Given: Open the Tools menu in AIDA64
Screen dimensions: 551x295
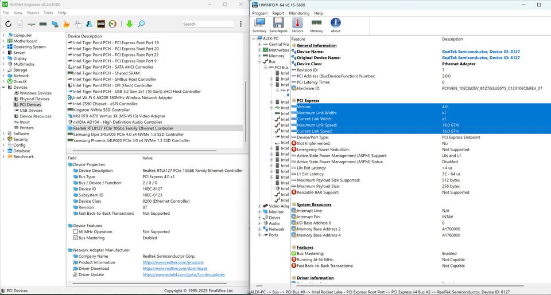Looking at the screenshot, I should (x=48, y=12).
